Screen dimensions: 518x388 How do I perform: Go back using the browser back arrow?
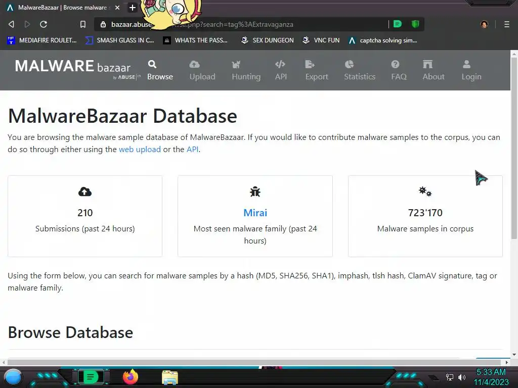click(11, 24)
